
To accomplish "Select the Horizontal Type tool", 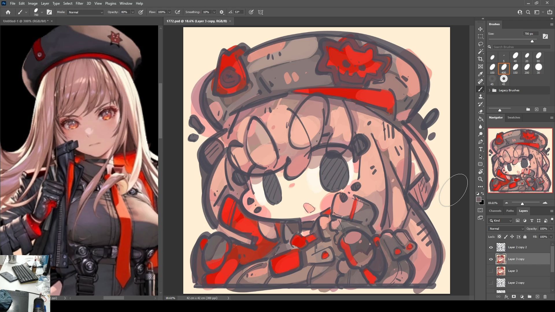I will [480, 149].
